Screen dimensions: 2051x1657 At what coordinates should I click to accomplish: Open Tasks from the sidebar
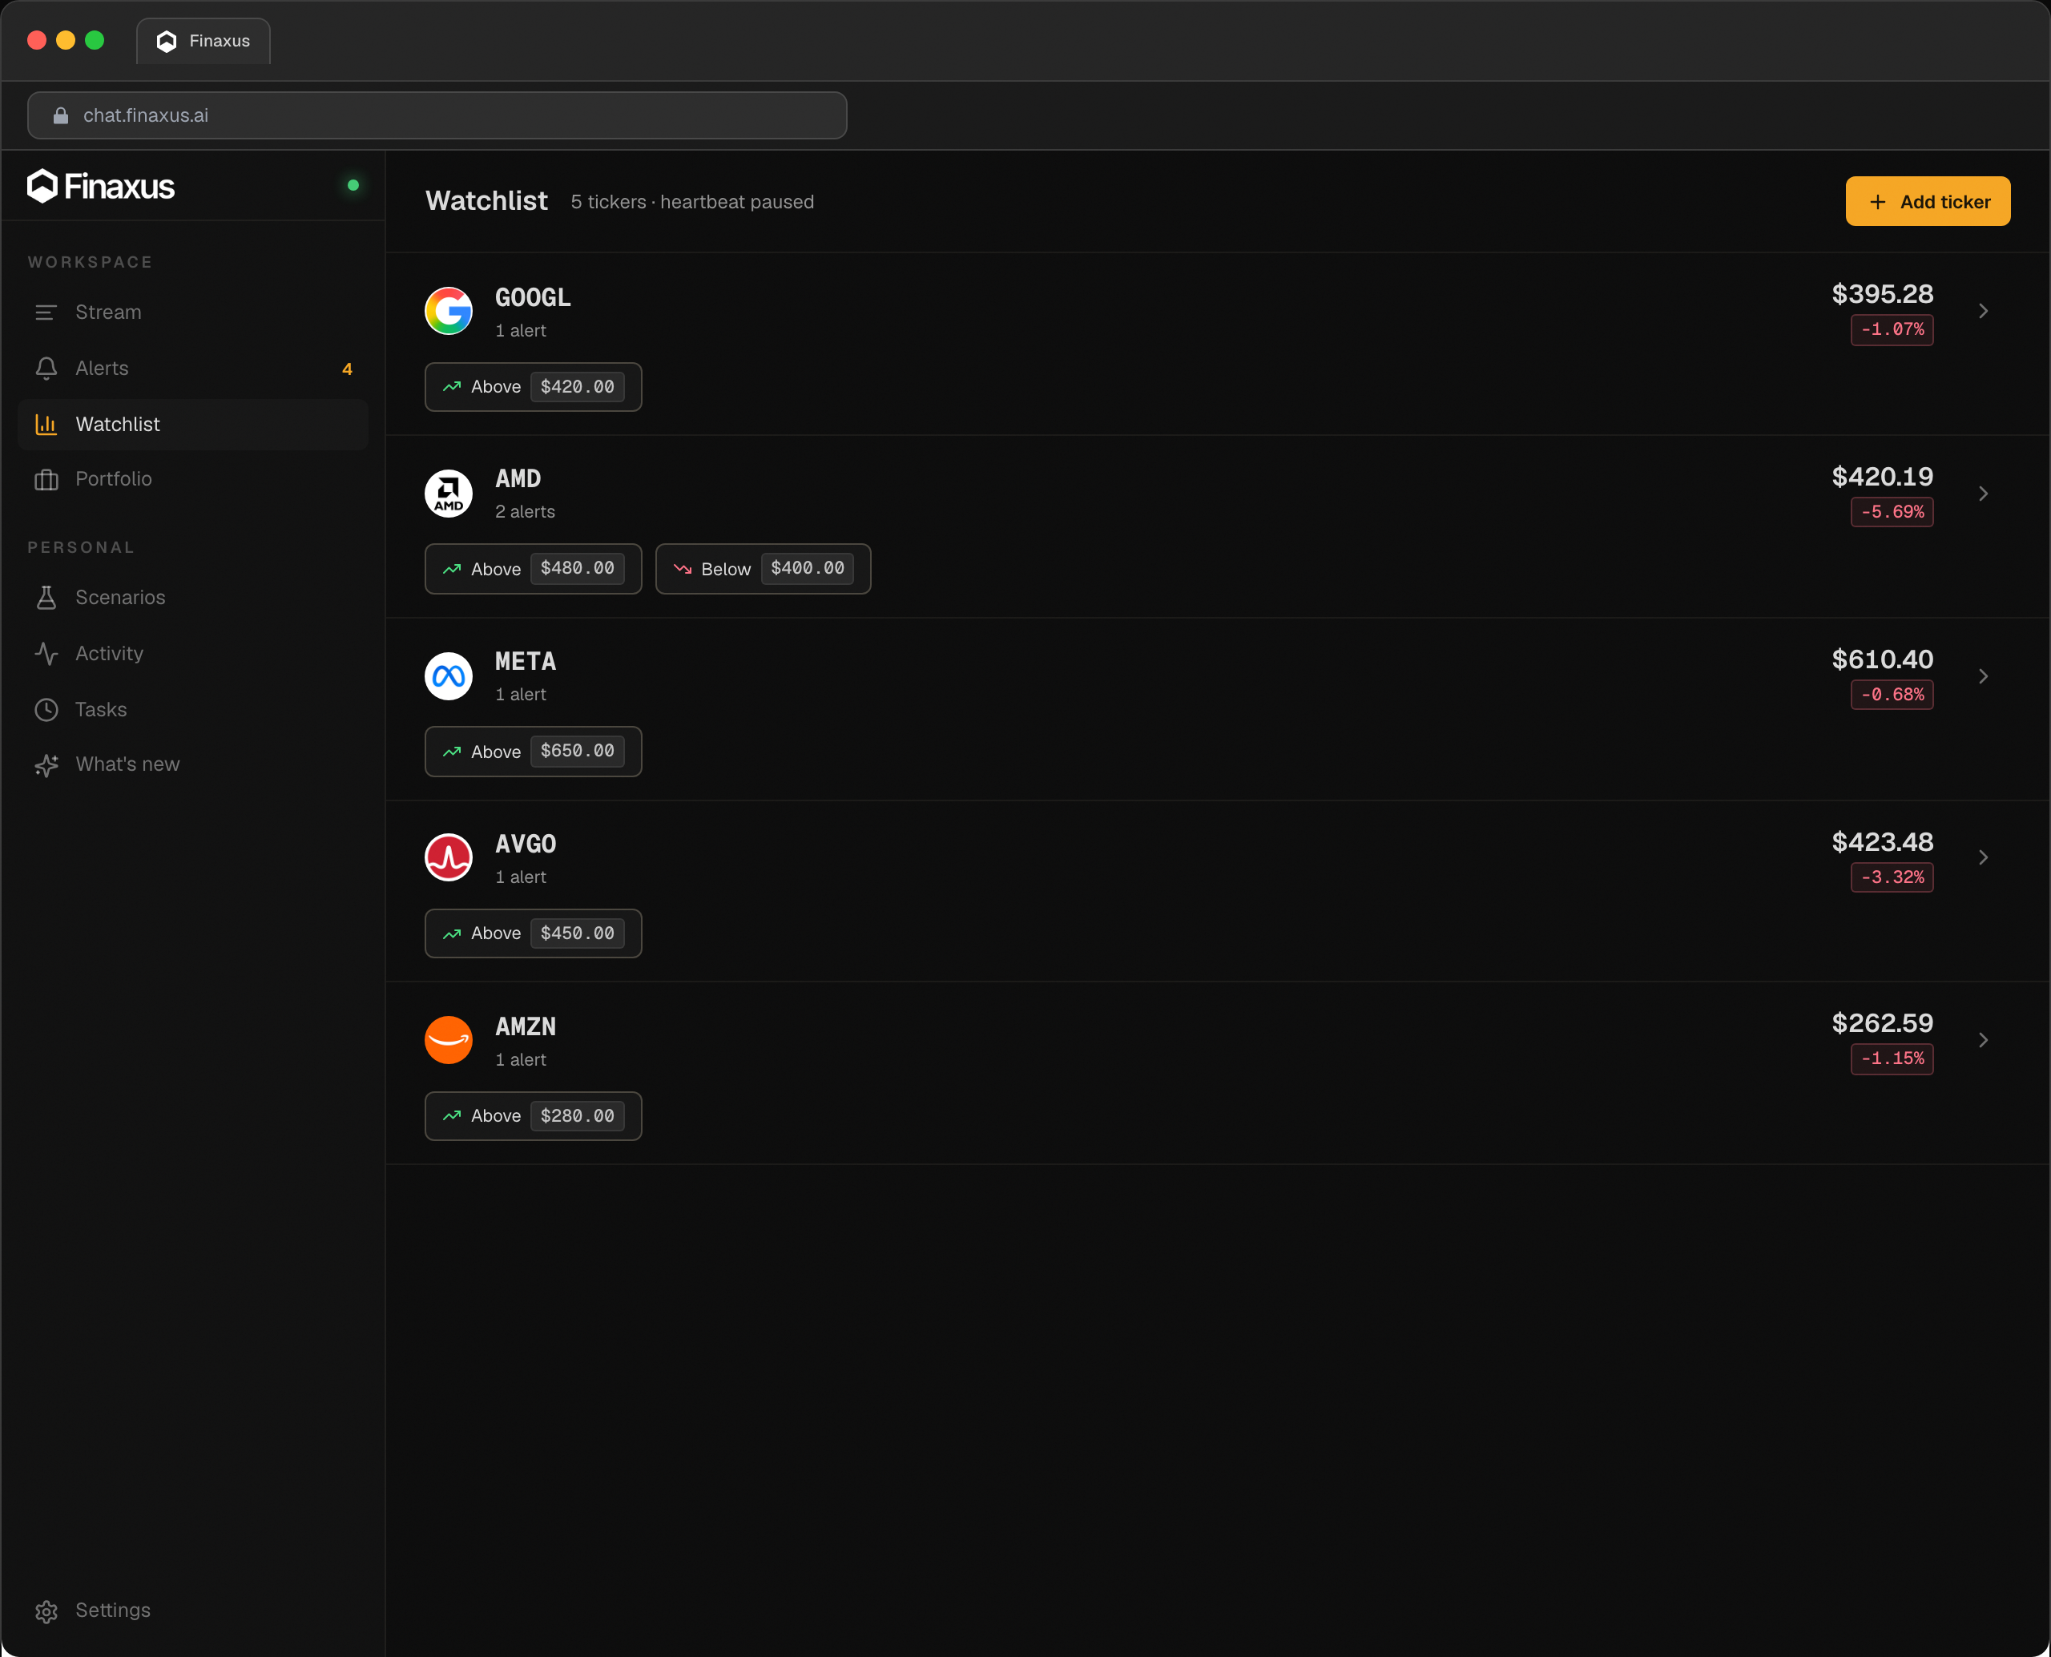(x=193, y=710)
